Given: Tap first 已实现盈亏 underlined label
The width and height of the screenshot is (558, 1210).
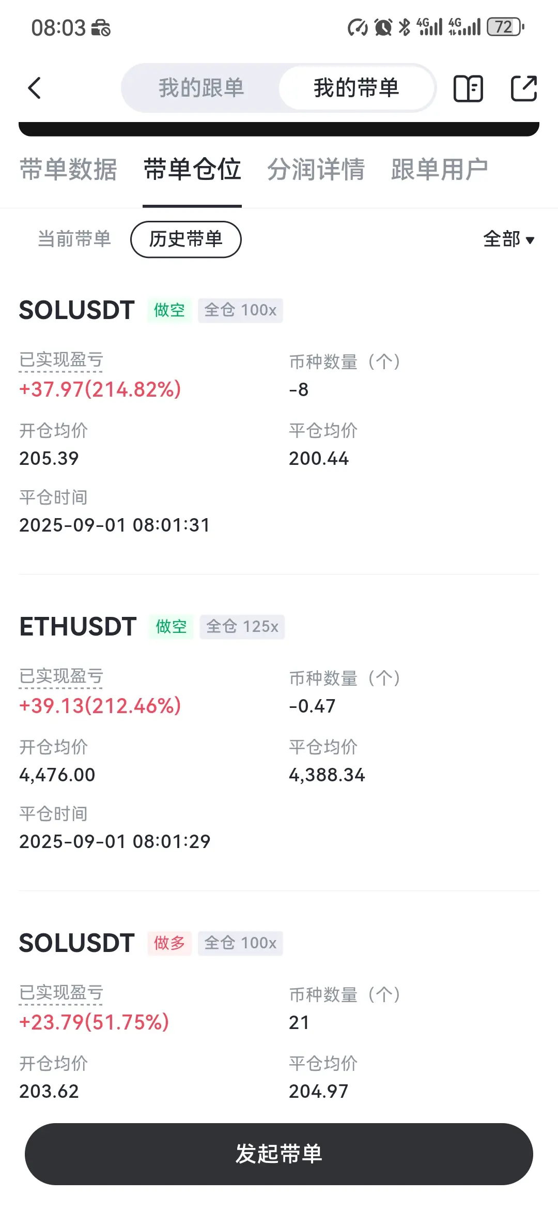Looking at the screenshot, I should (x=61, y=360).
